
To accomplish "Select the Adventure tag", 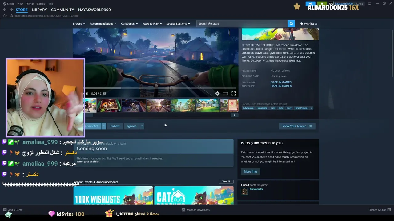I will (248, 108).
